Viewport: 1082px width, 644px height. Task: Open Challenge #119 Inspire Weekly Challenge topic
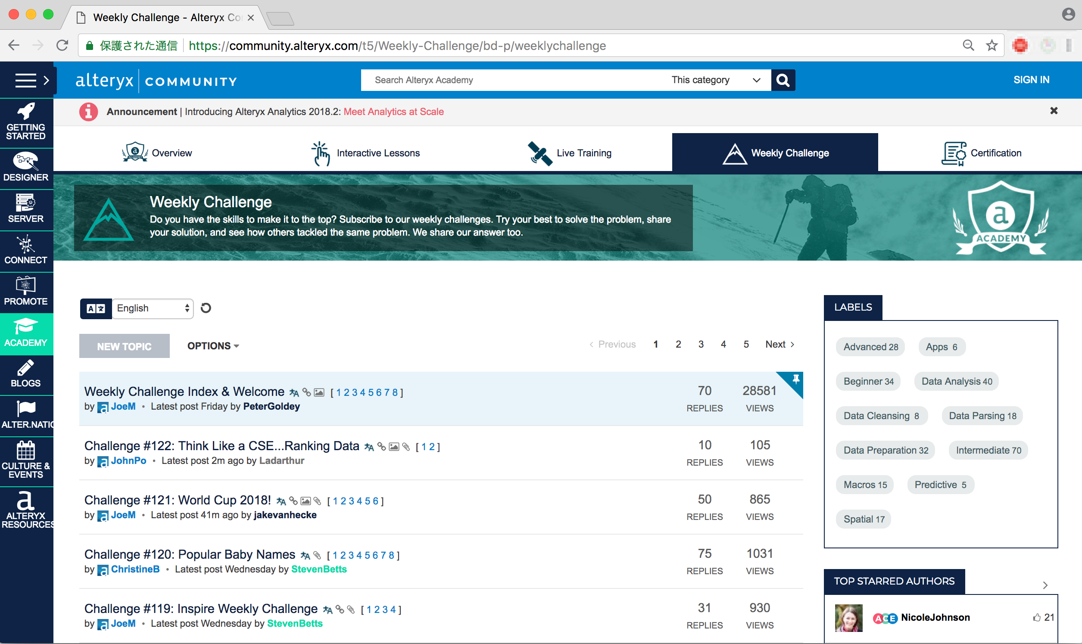(201, 608)
